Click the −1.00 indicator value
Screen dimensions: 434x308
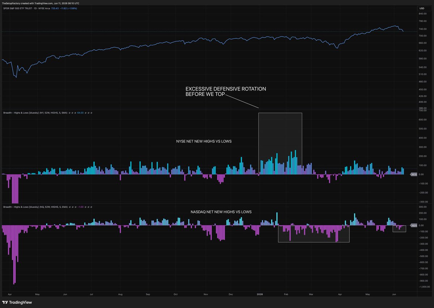pos(80,207)
